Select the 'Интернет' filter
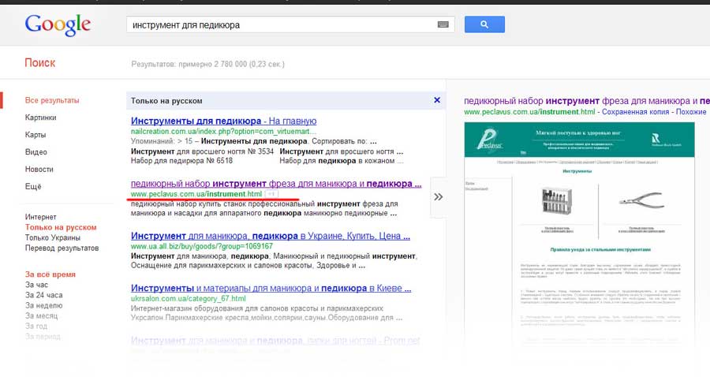 click(41, 217)
